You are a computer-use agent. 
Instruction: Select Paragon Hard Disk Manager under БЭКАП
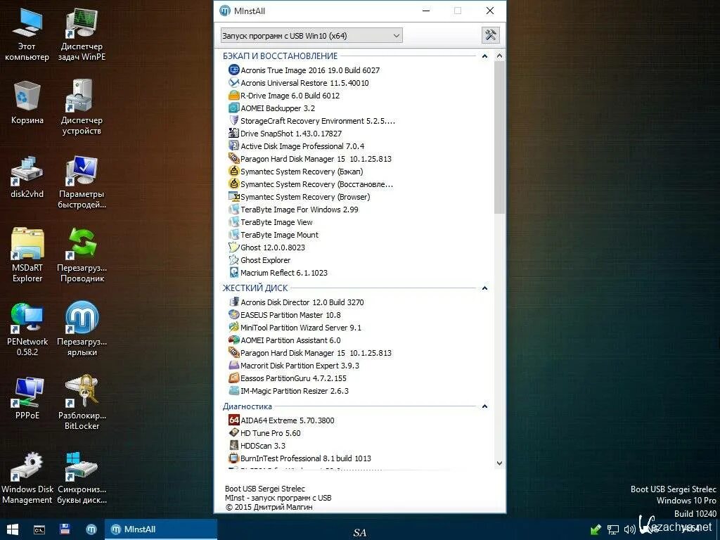coord(310,159)
